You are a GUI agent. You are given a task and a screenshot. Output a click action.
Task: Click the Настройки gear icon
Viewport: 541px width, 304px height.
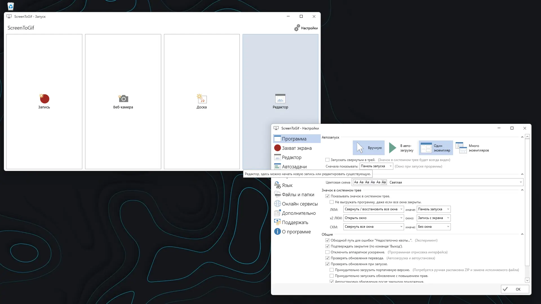[297, 28]
